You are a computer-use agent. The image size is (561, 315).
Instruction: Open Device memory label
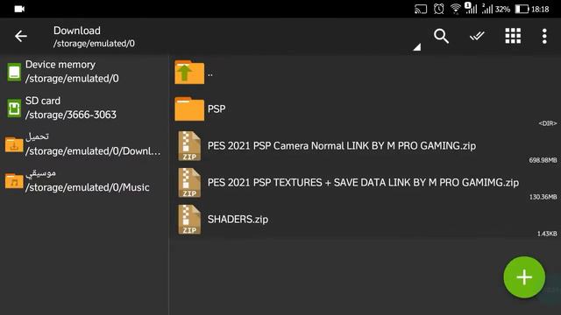(60, 65)
